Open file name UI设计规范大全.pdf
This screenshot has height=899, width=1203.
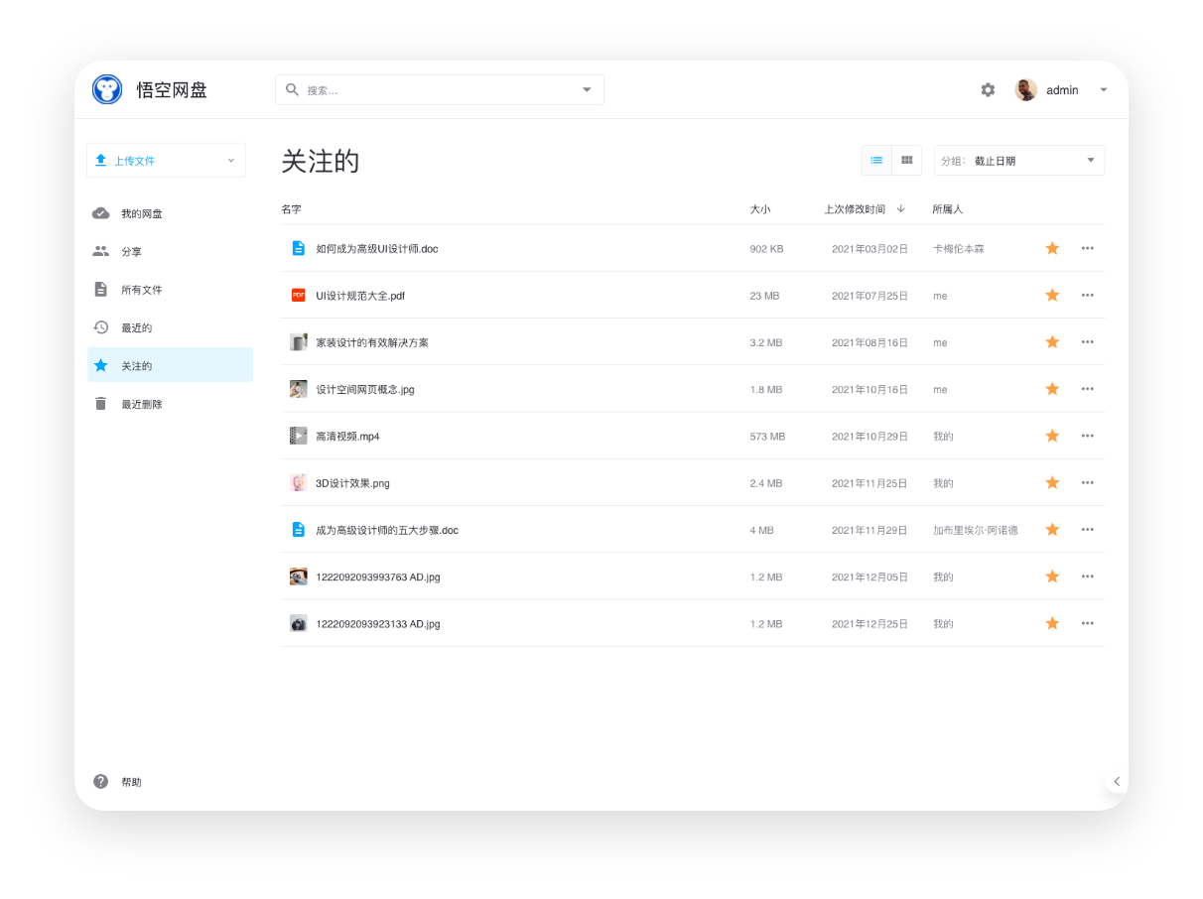click(x=360, y=296)
